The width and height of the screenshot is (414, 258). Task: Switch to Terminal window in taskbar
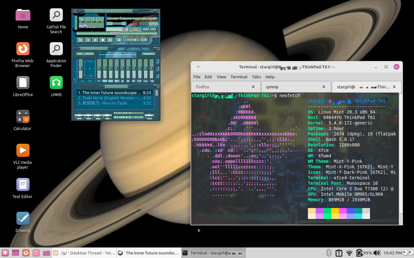pyautogui.click(x=213, y=253)
